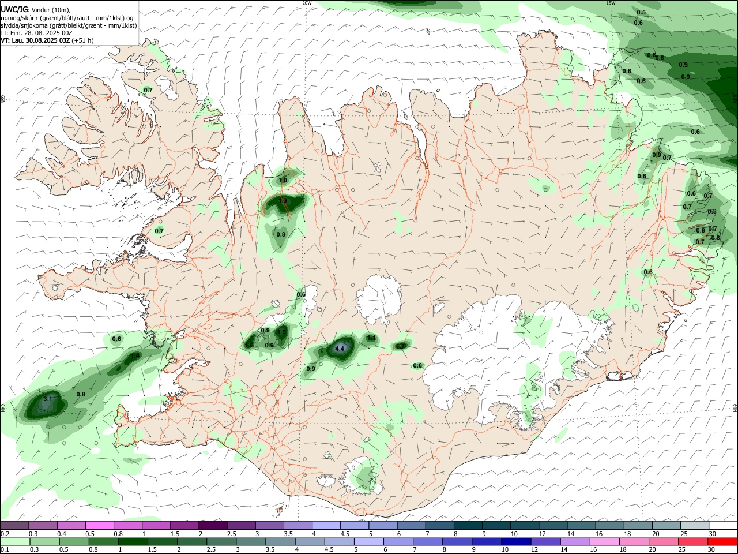Click the 20W longitude label on the top edge
The image size is (738, 554).
[x=306, y=3]
